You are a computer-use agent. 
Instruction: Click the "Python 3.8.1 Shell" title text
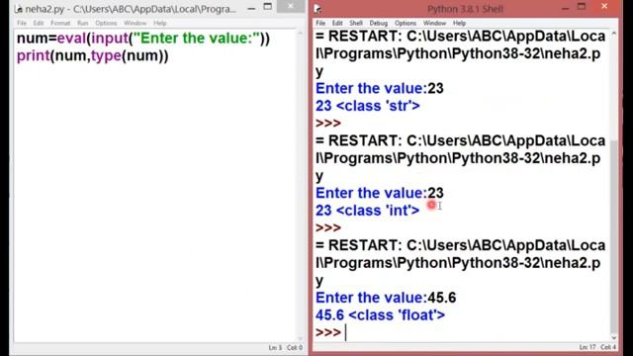click(x=465, y=9)
